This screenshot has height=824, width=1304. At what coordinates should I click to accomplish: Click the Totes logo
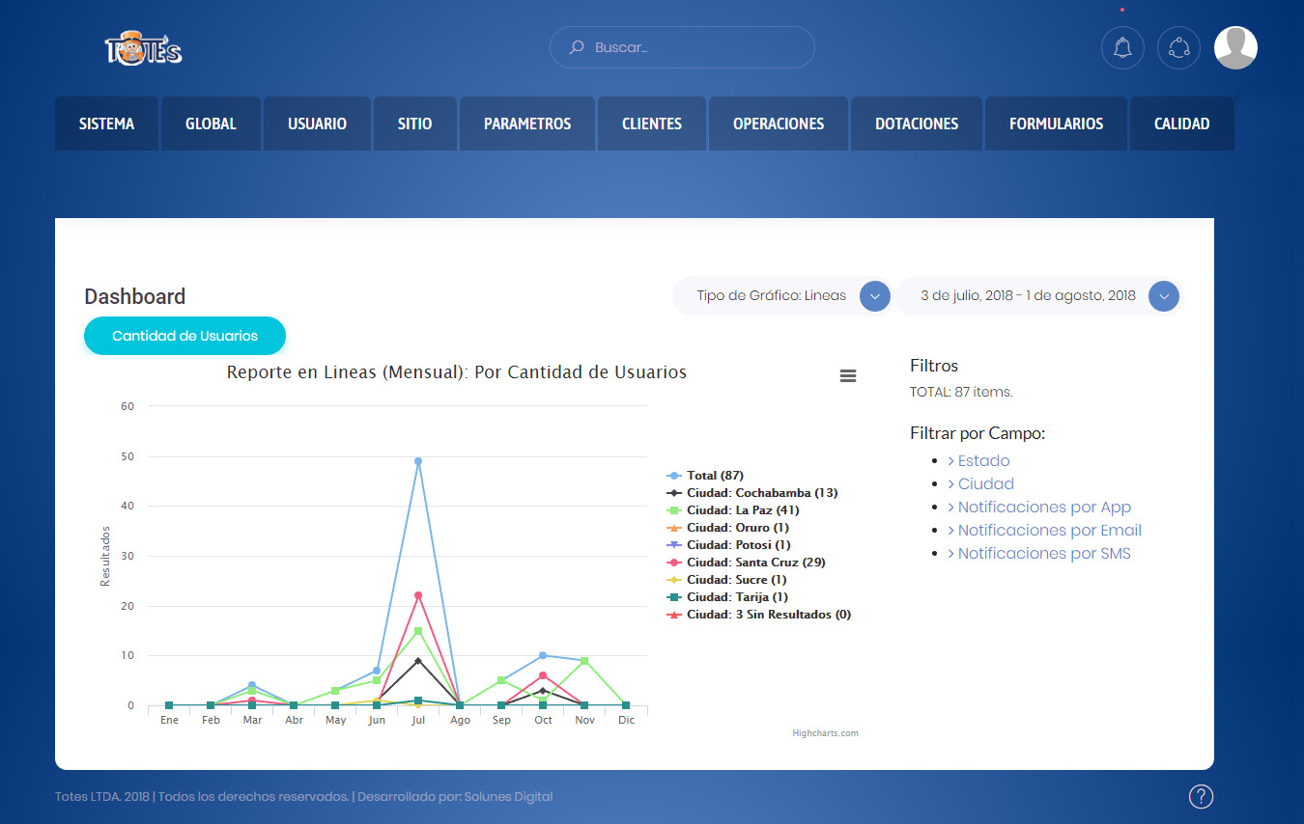(143, 49)
